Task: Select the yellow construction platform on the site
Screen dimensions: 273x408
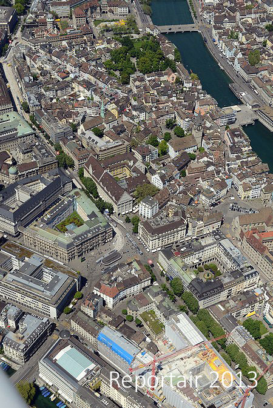Action: pyautogui.click(x=217, y=363)
